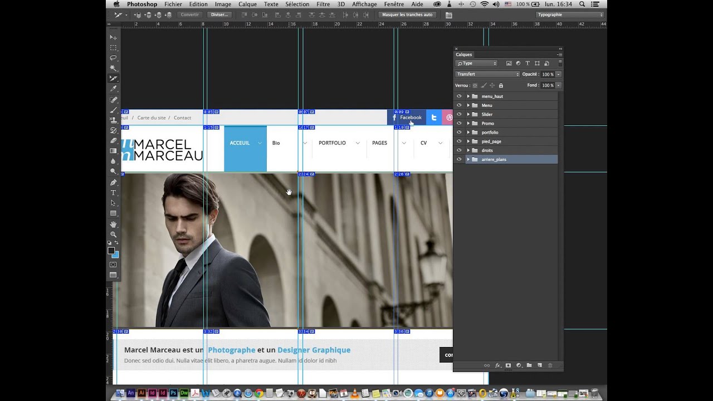Toggle Quick Mask mode

click(x=113, y=265)
